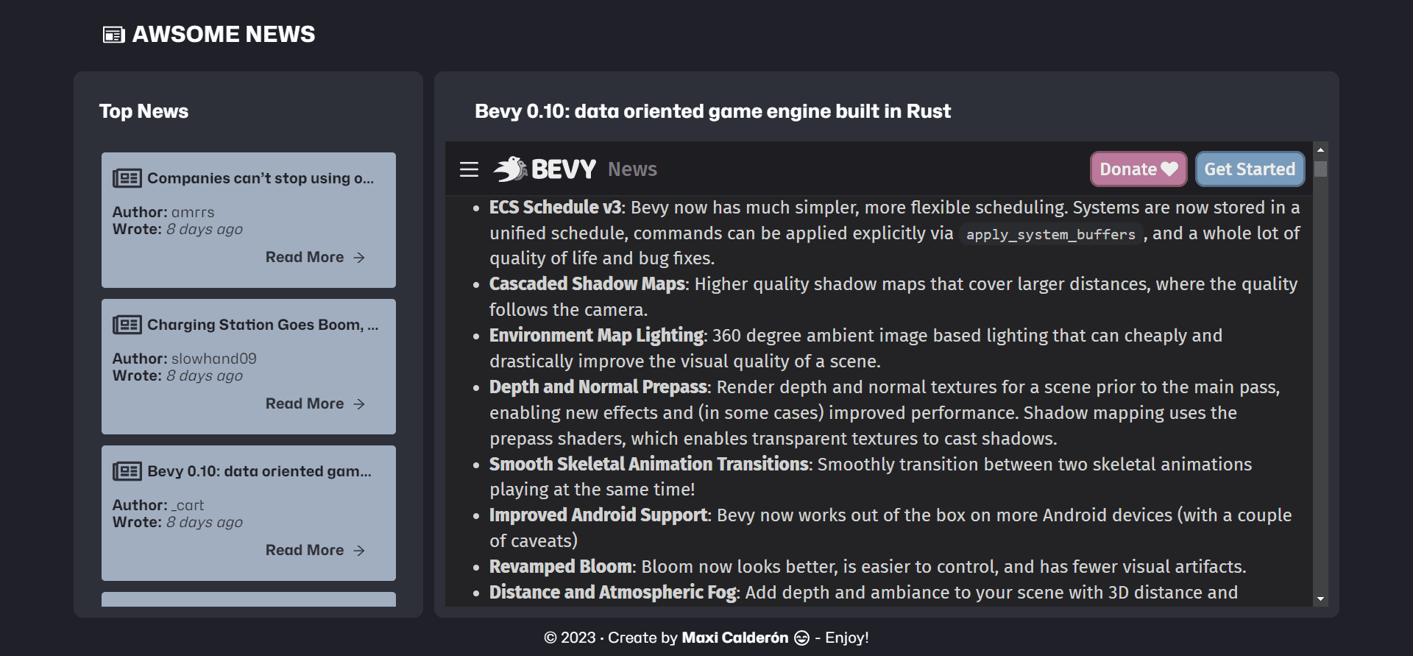The height and width of the screenshot is (656, 1413).
Task: Open the Bevy hamburger menu
Action: pyautogui.click(x=469, y=169)
